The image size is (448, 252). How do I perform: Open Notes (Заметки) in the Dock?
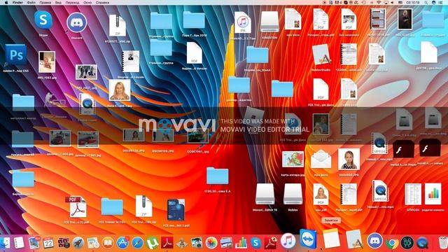[x=331, y=239]
